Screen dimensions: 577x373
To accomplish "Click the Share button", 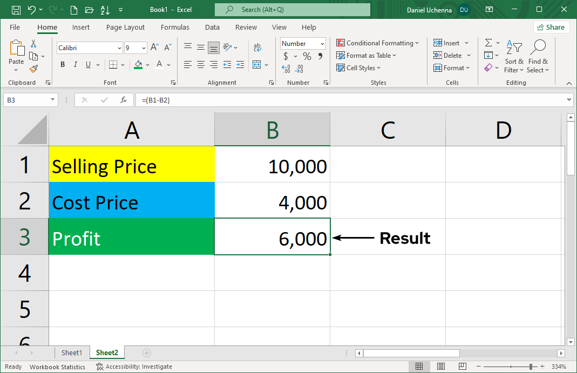I will 551,26.
